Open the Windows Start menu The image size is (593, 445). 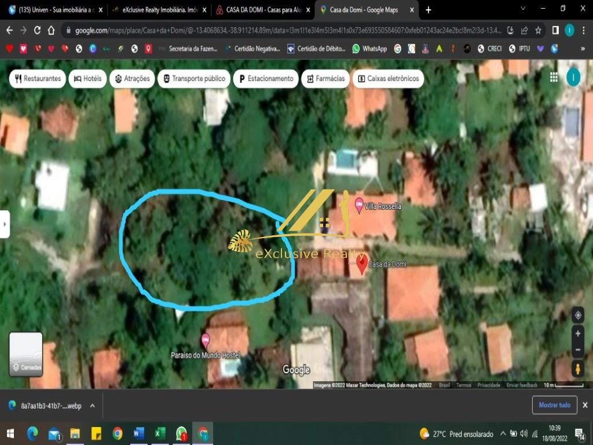(10, 433)
